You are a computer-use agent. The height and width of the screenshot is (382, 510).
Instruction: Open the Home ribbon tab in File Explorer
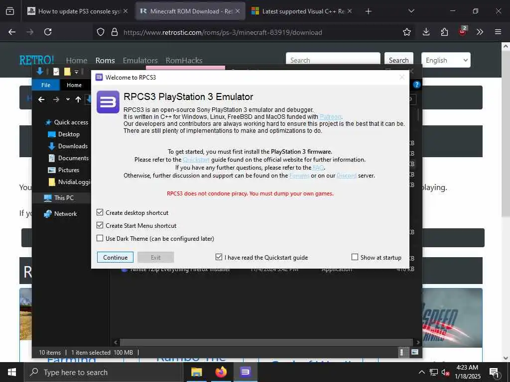coord(74,85)
